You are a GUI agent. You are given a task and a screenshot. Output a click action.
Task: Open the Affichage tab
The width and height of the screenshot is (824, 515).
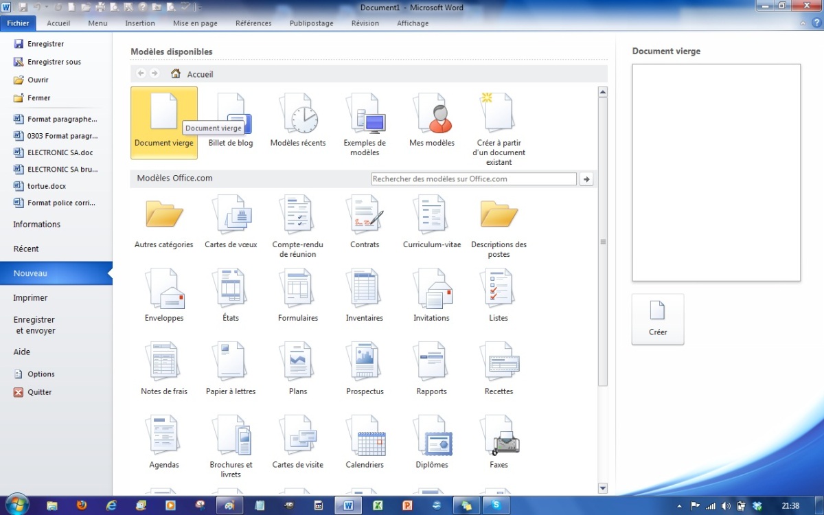click(413, 23)
